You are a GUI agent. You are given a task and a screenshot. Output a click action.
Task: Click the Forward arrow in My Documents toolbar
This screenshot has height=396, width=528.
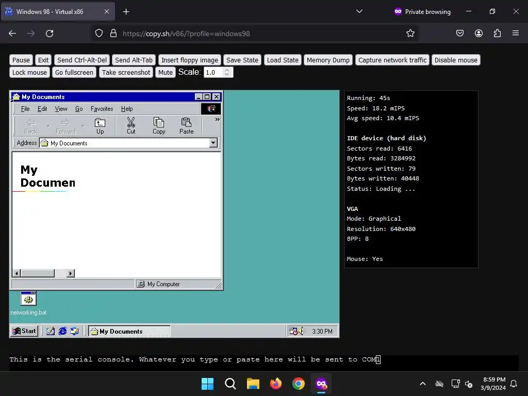coord(65,126)
